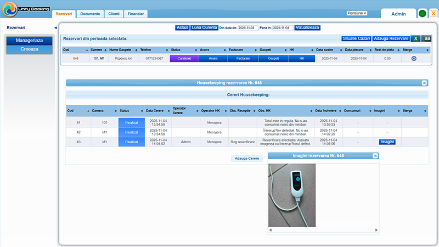Delete reservation 648 with the circled X icon

click(x=414, y=58)
